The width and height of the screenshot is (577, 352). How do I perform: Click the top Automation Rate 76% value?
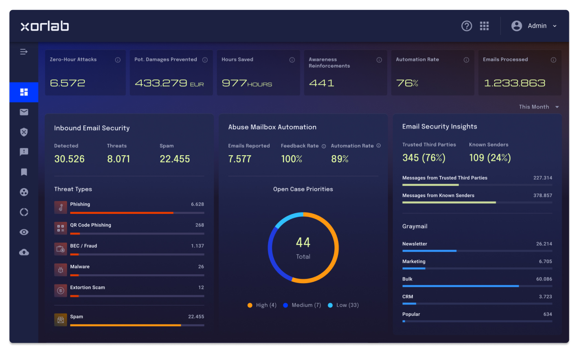pyautogui.click(x=407, y=83)
